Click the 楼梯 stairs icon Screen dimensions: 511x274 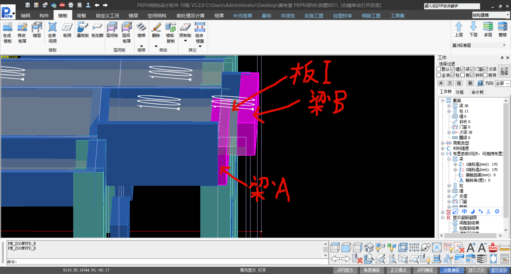141,27
